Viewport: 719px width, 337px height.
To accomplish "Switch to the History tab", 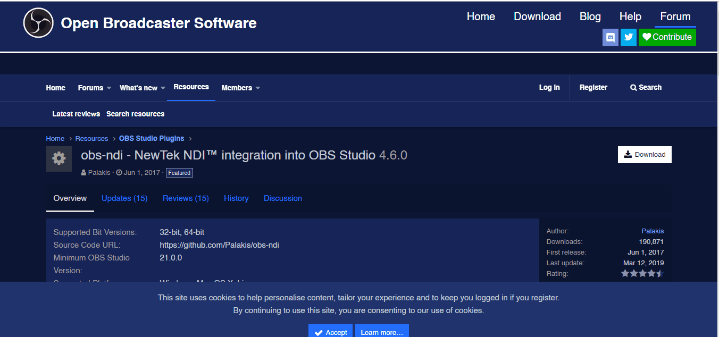I will [236, 198].
